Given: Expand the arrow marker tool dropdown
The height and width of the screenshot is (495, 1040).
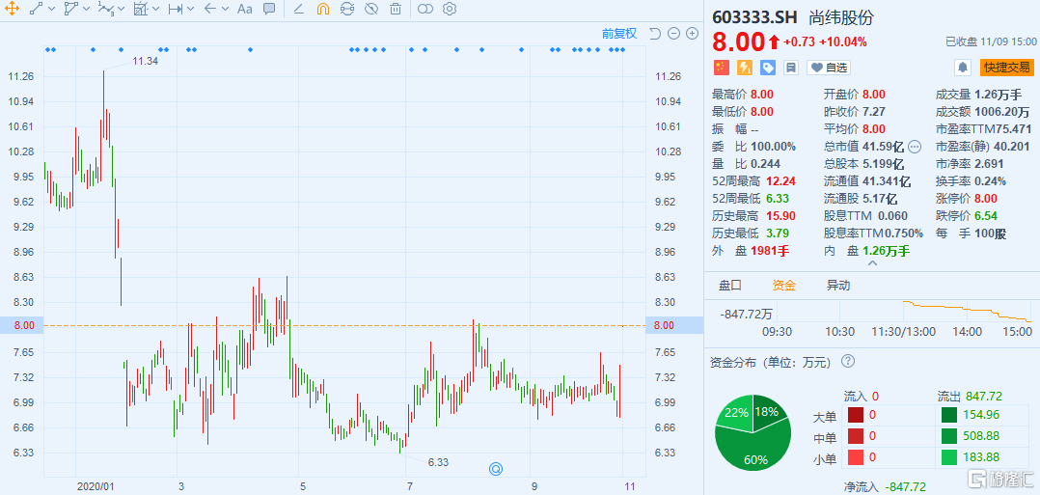Looking at the screenshot, I should pos(226,10).
